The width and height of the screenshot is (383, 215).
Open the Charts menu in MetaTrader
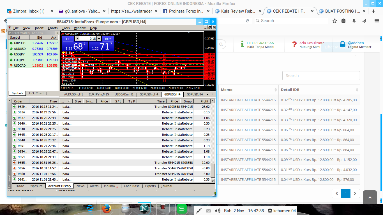pos(53,28)
